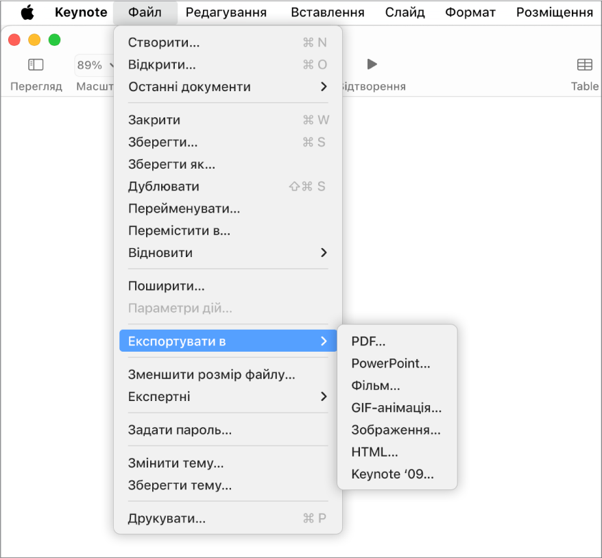This screenshot has width=602, height=558.
Task: Choose PDF… export option
Action: 369,341
